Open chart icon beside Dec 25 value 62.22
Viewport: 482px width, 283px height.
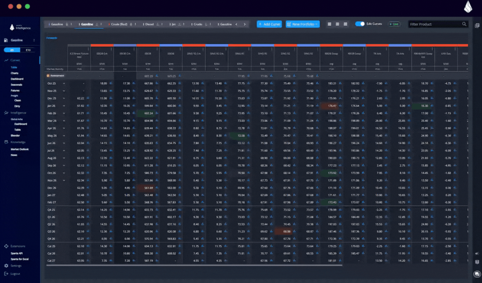click(88, 98)
